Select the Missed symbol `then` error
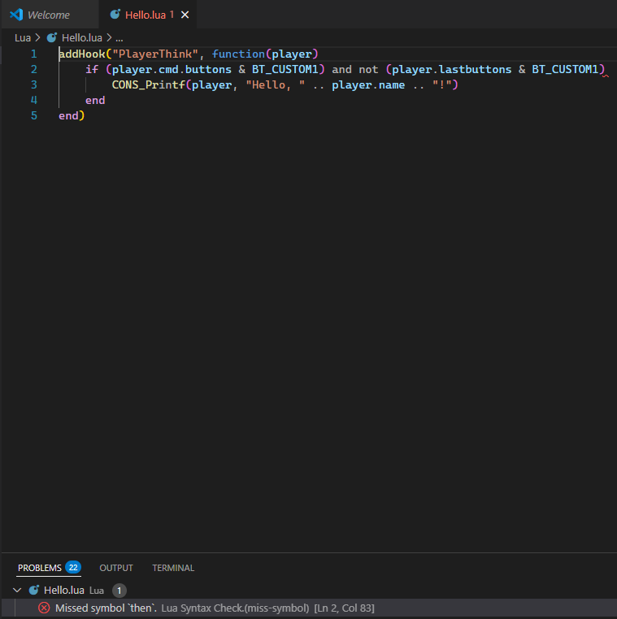The width and height of the screenshot is (617, 619). pos(308,608)
